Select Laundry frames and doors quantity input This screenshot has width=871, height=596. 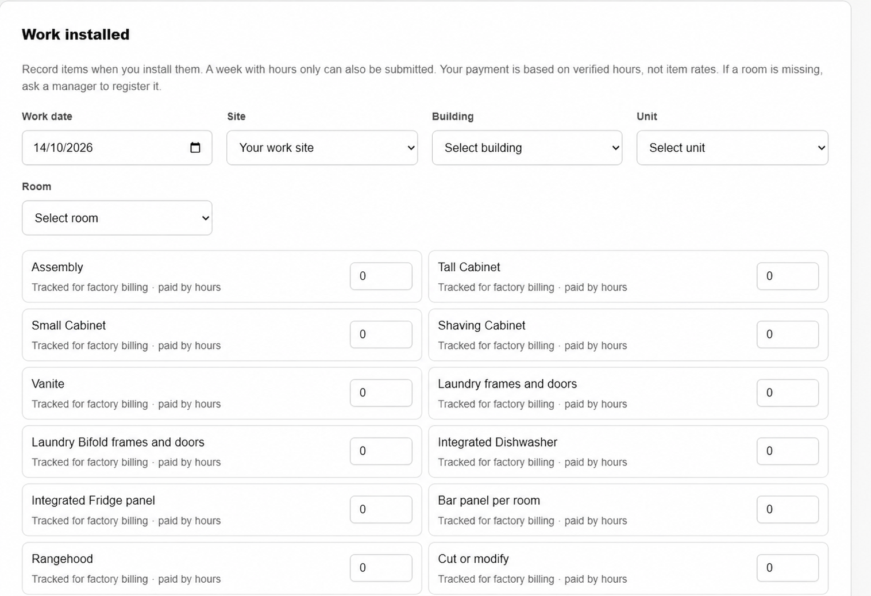788,393
